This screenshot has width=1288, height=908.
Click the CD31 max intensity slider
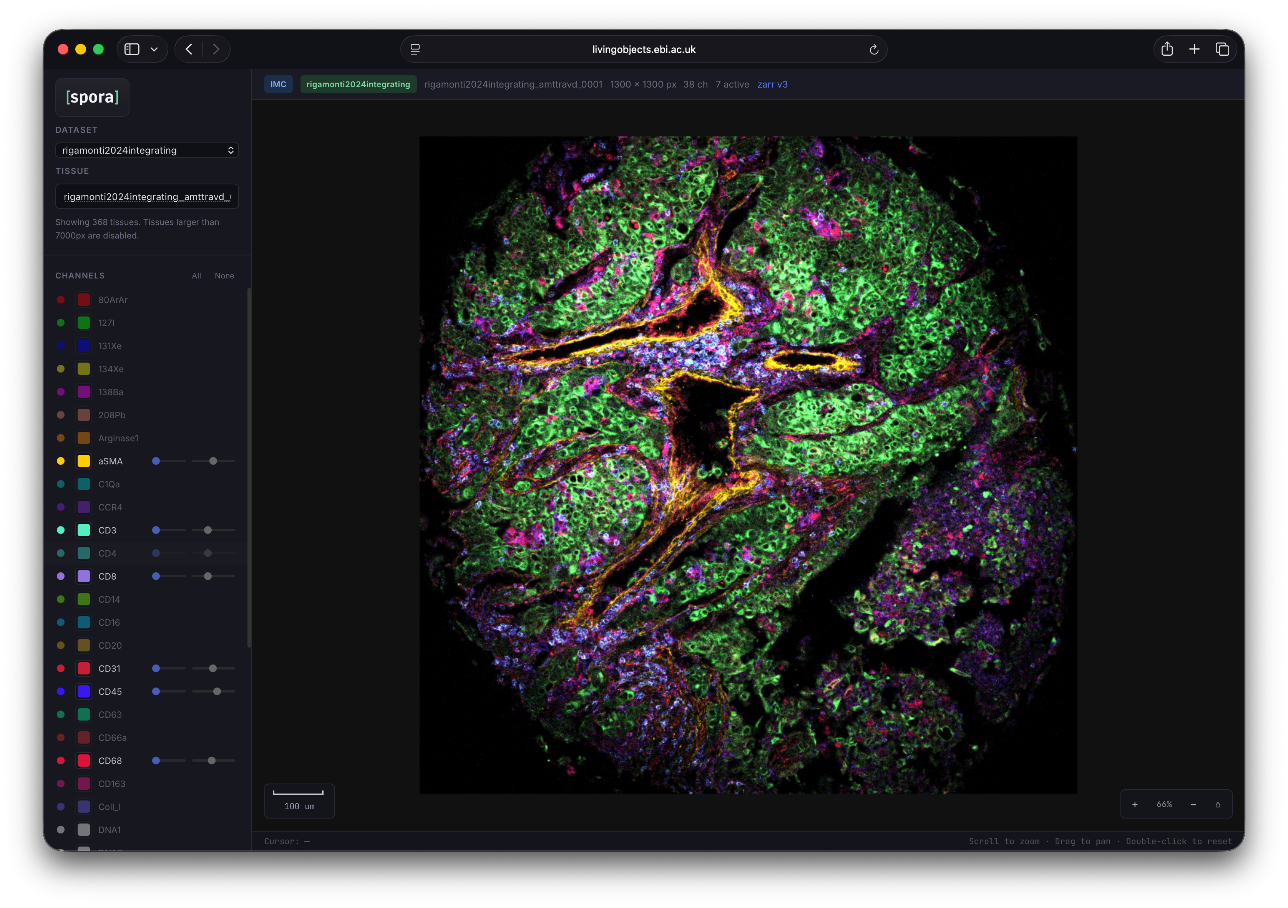[213, 669]
